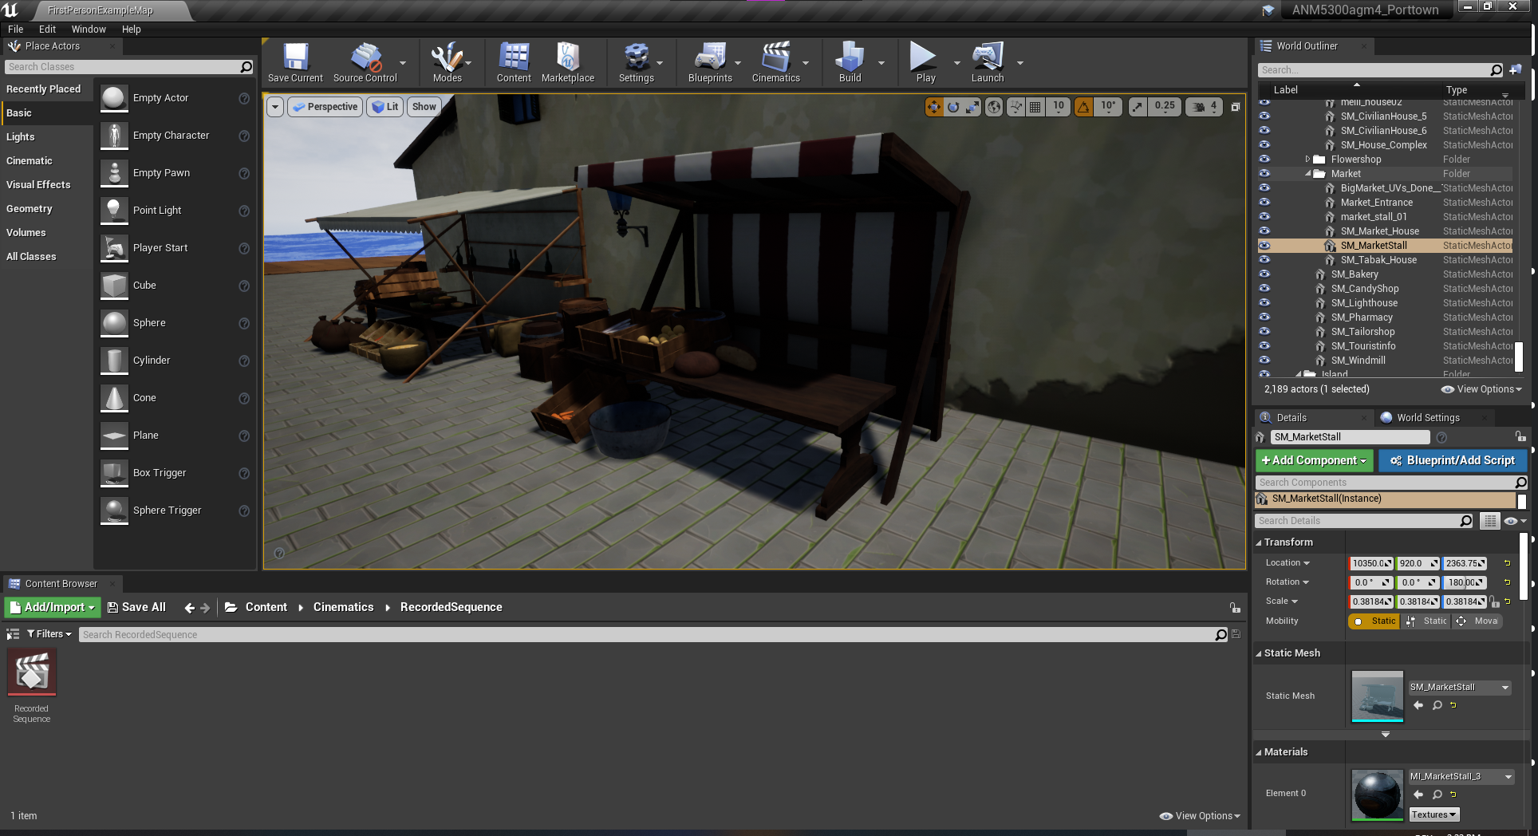The height and width of the screenshot is (836, 1538).
Task: Set Mobility to Static
Action: point(1374,621)
